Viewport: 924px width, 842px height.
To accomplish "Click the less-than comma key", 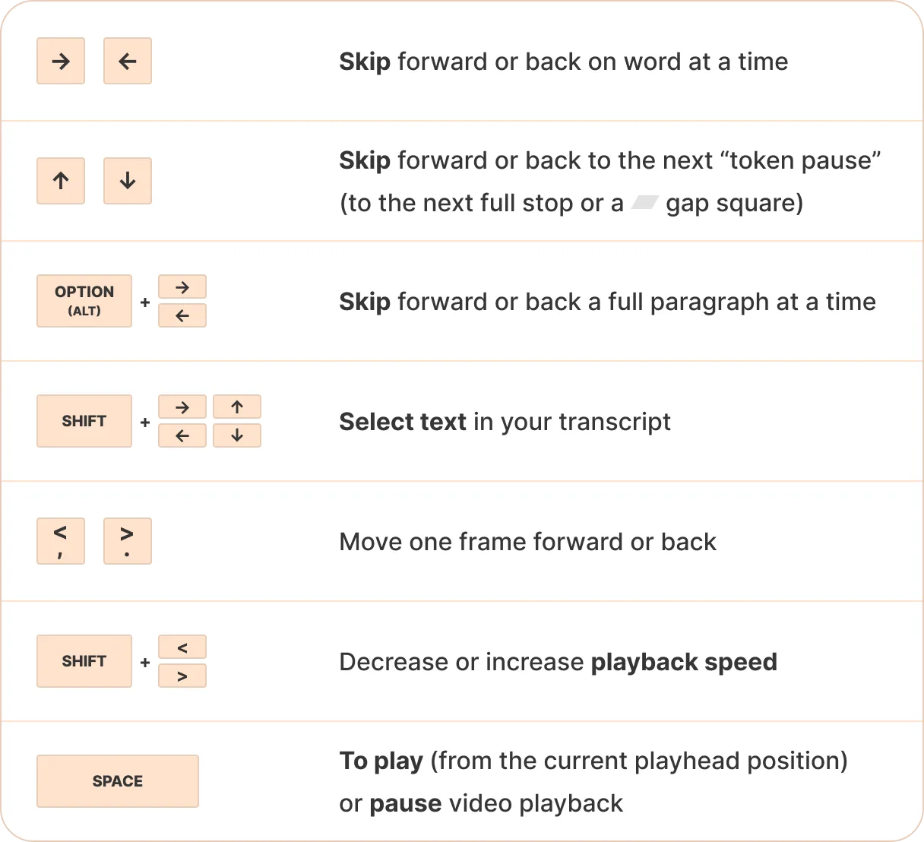I will (x=61, y=541).
